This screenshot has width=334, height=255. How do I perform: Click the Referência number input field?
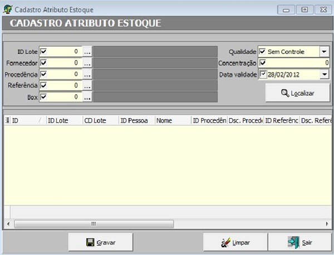pos(65,86)
